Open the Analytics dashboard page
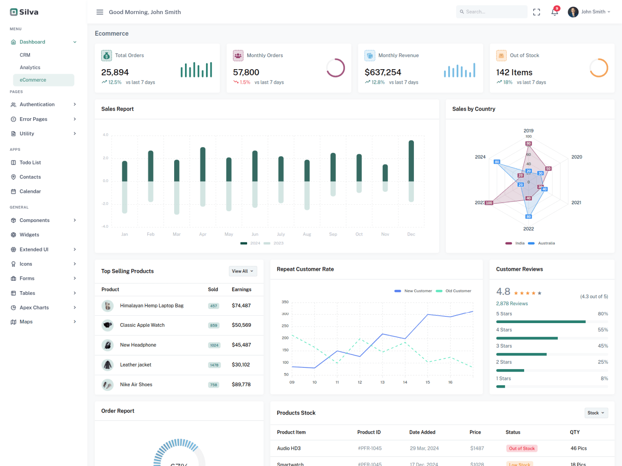The width and height of the screenshot is (622, 466). pos(30,67)
